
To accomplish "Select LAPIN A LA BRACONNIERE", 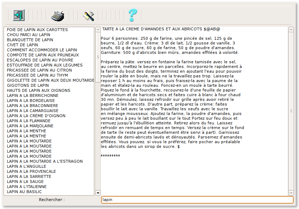I will 32,106.
